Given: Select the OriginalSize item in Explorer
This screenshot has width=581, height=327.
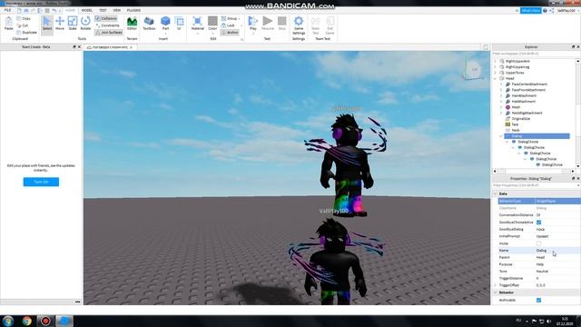Looking at the screenshot, I should [520, 119].
